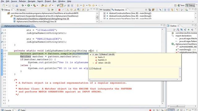Remove selected breakpoint with X icon
Viewport: 198px width, 111px height.
point(146,10)
